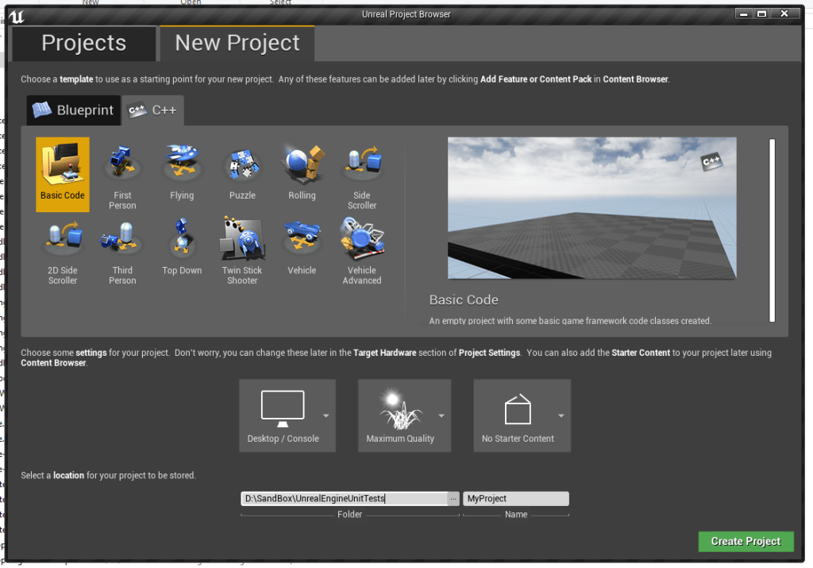Click the project Name field

click(x=516, y=499)
